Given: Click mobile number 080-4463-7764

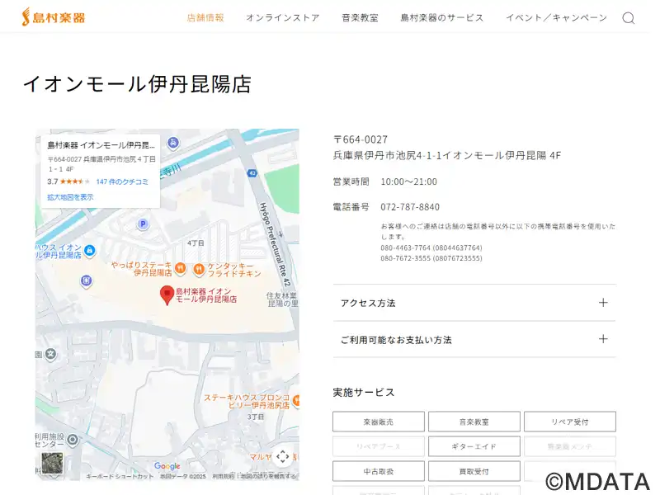Looking at the screenshot, I should coord(431,248).
